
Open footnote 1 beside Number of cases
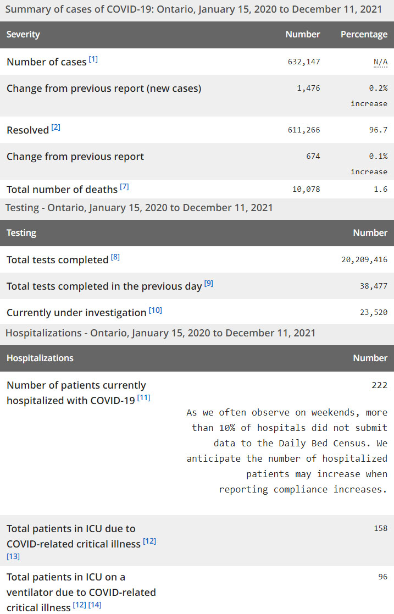(93, 59)
